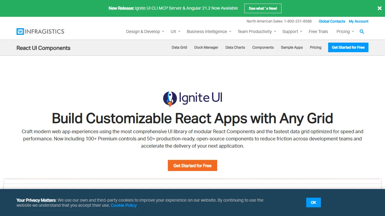Image resolution: width=385 pixels, height=216 pixels.
Task: Expand the Support menu
Action: [292, 31]
